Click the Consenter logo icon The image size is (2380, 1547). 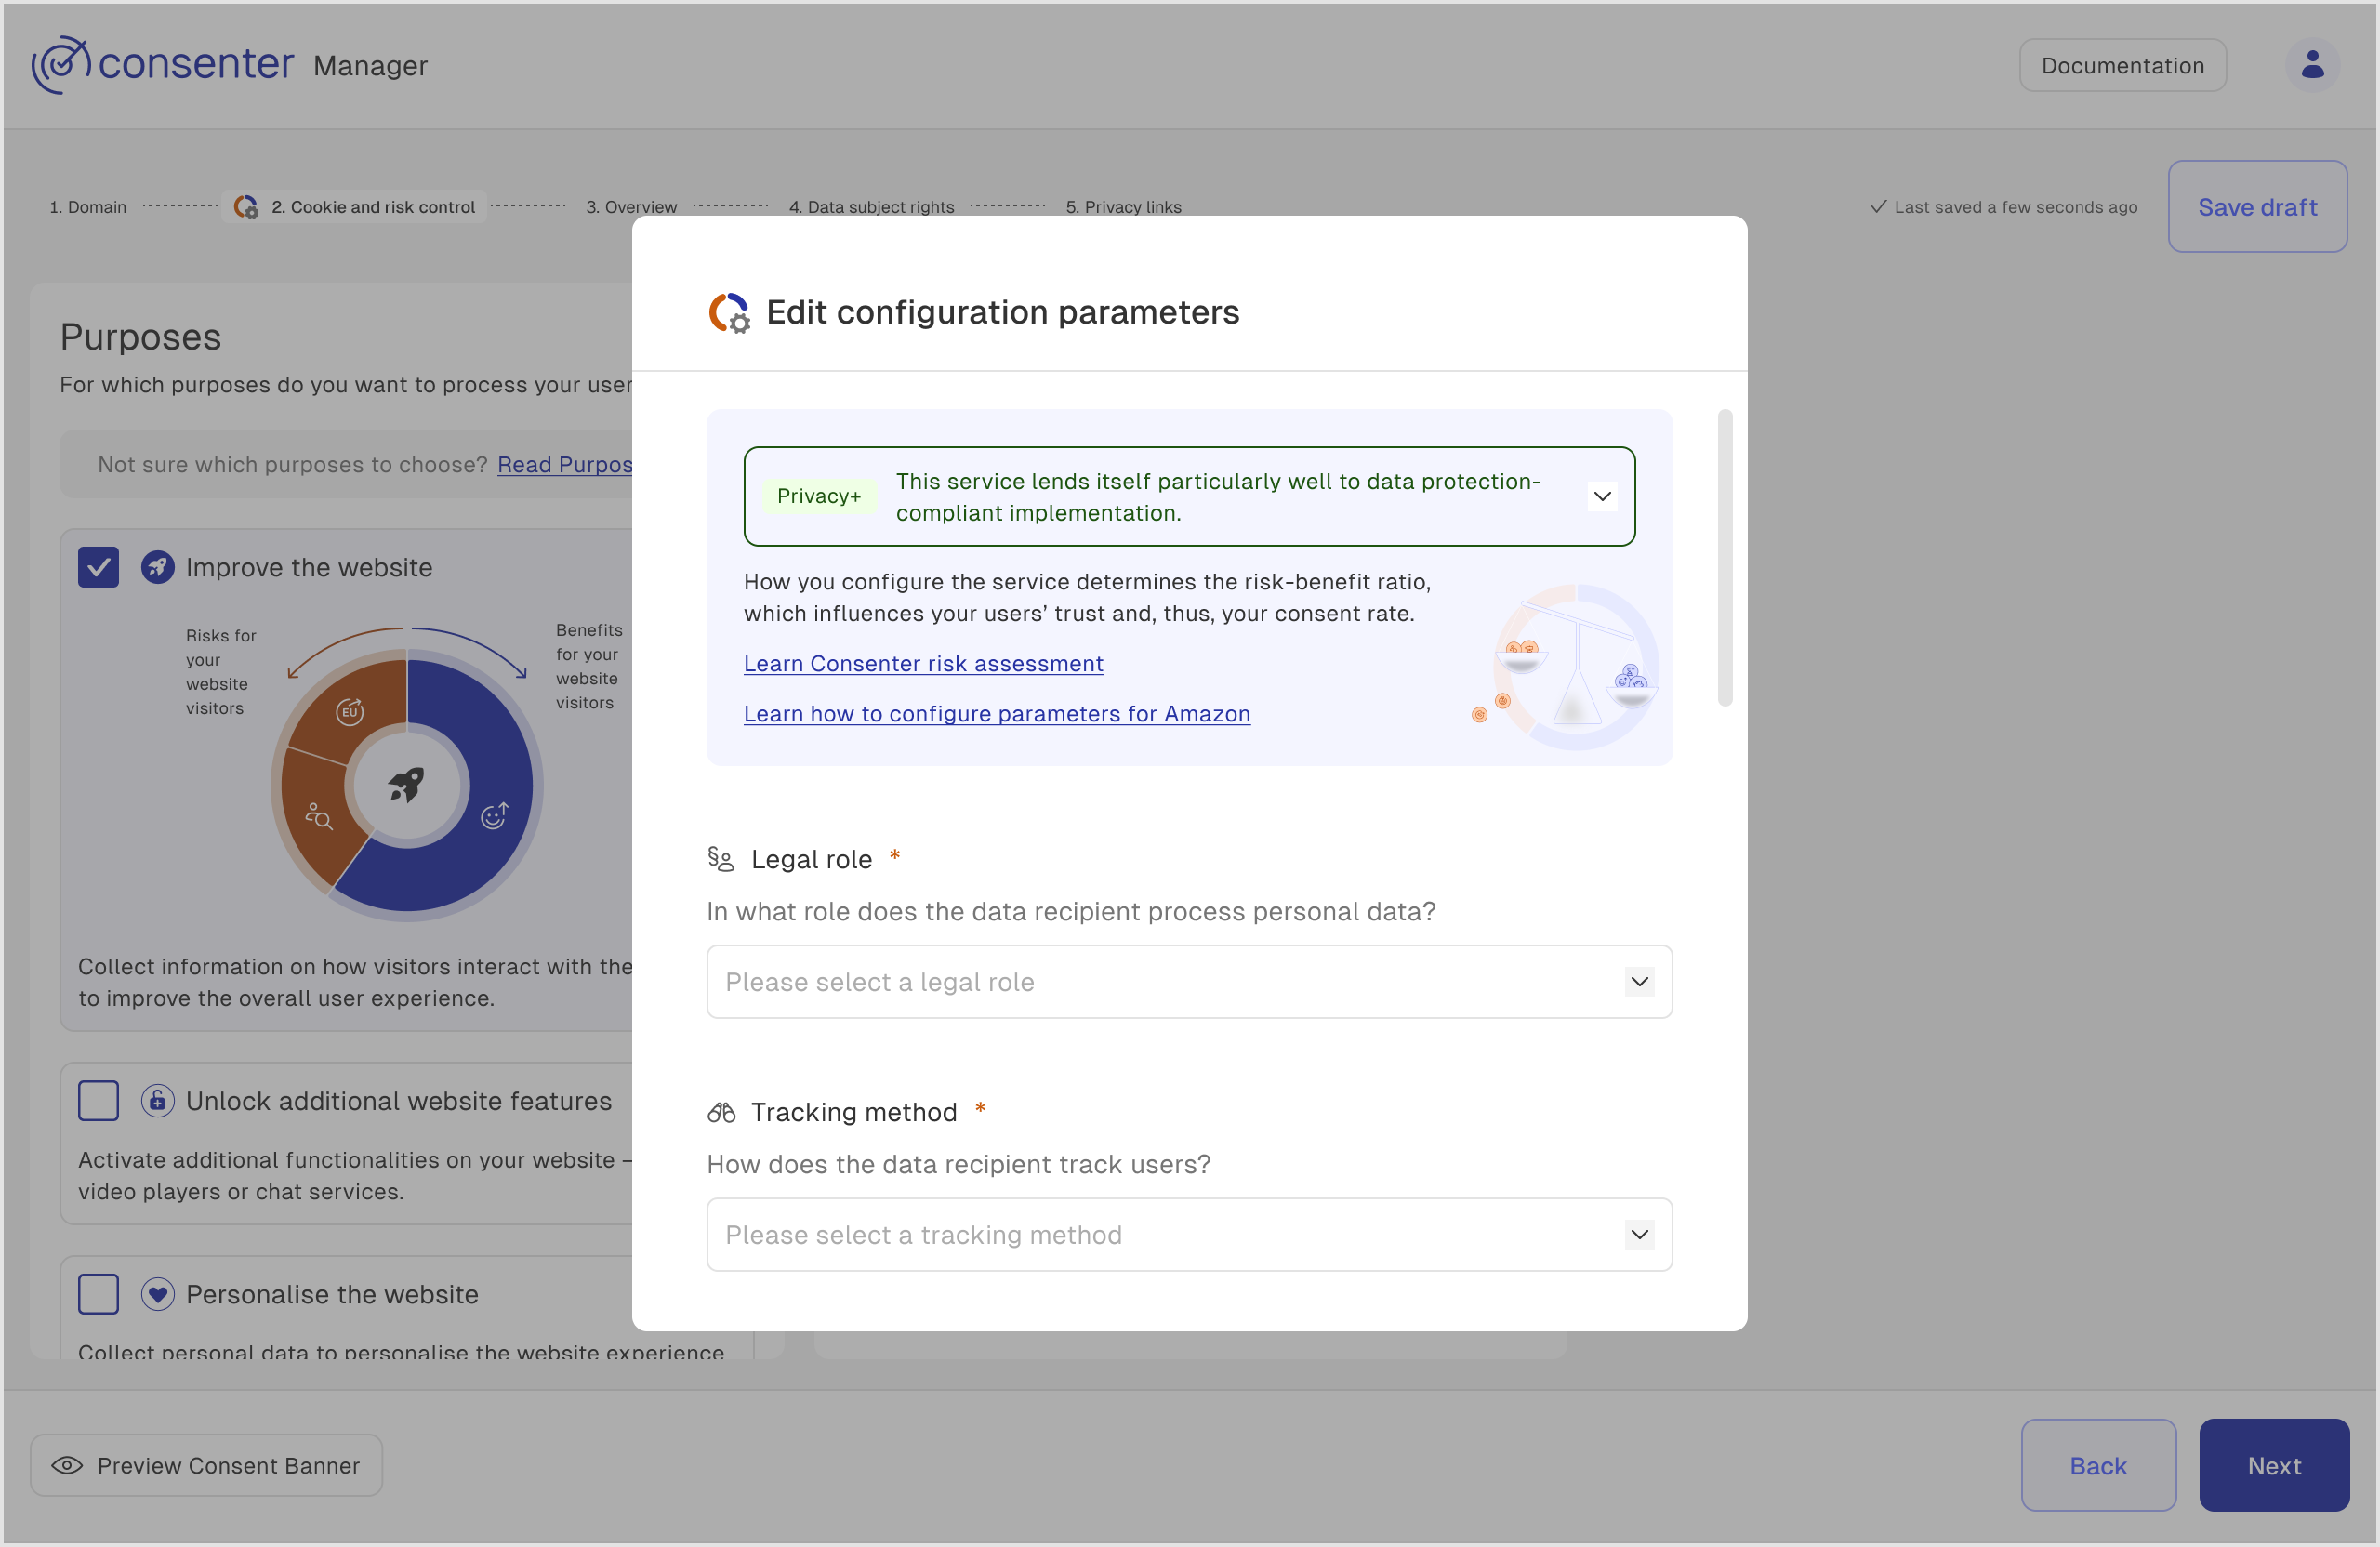(60, 65)
